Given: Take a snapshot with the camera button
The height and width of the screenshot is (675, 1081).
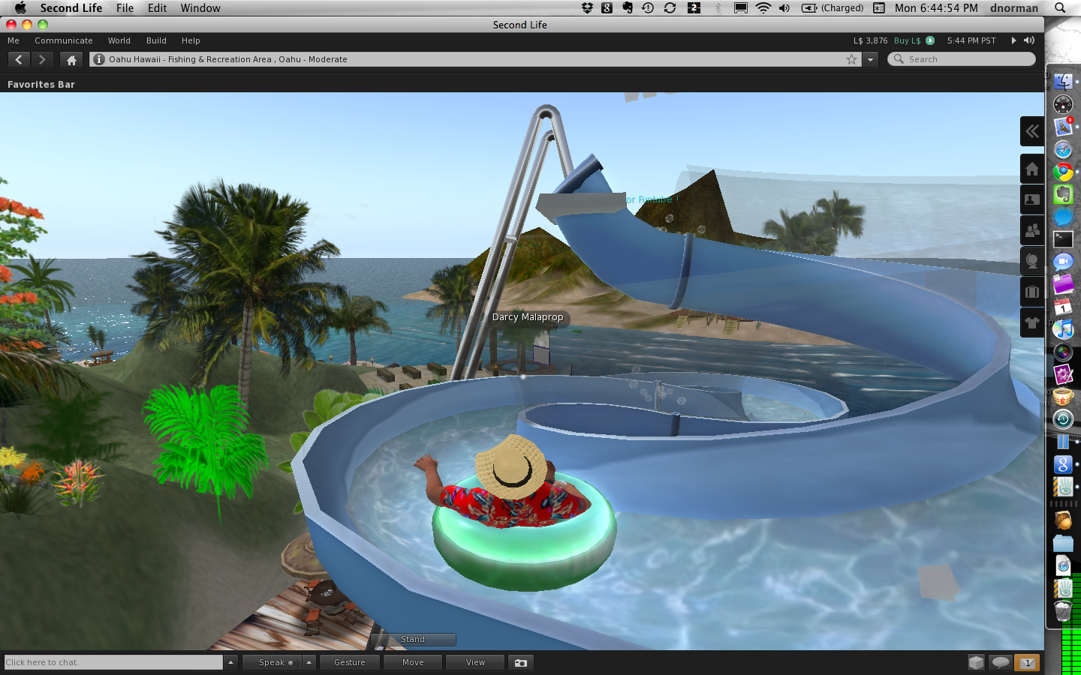Looking at the screenshot, I should [x=521, y=662].
